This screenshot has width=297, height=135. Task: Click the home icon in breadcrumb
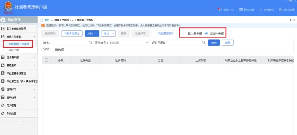point(42,20)
